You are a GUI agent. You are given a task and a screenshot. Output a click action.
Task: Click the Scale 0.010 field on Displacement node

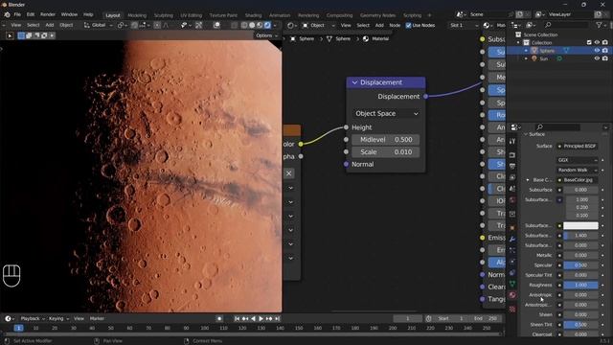pos(386,151)
